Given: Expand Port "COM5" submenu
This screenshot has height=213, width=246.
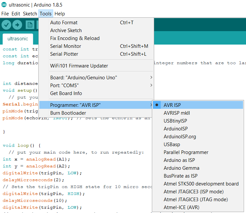Looking at the screenshot, I should coord(96,86).
